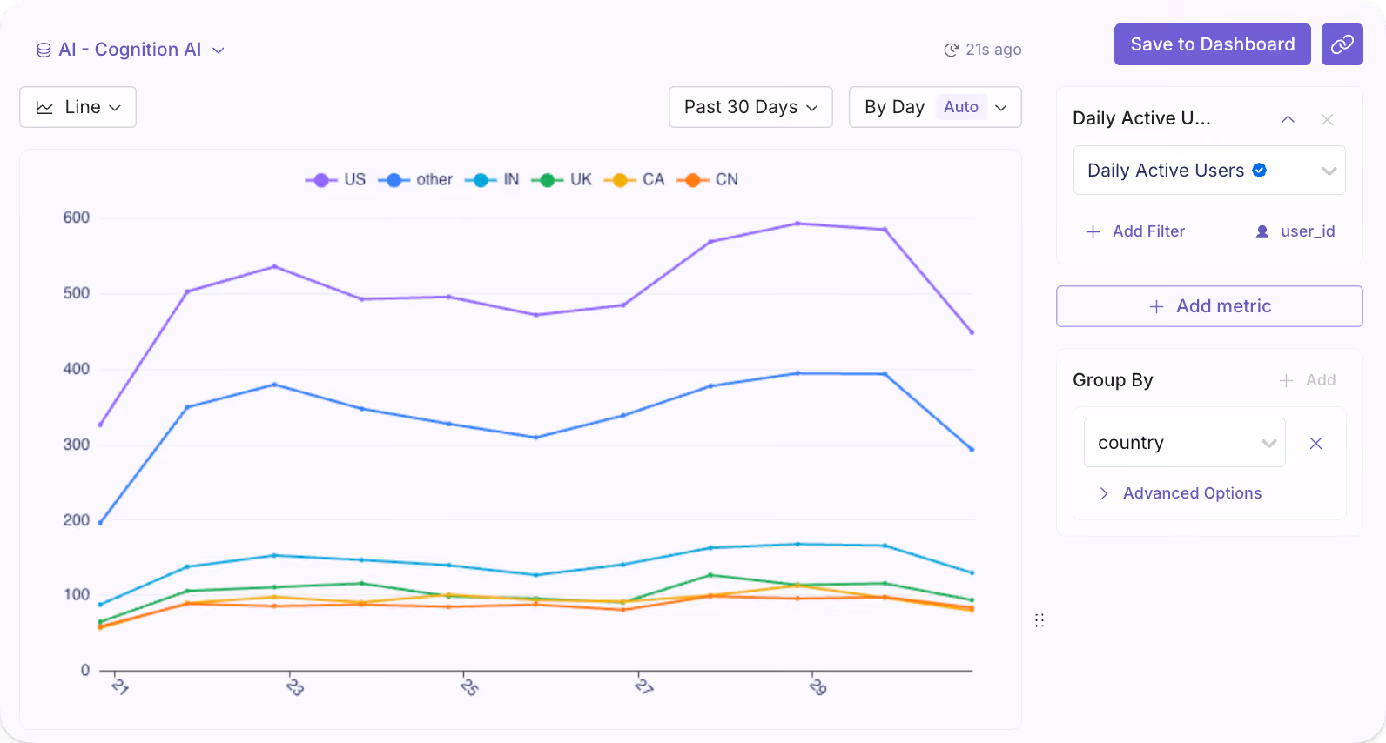1386x743 pixels.
Task: Open the Line chart type dropdown
Action: click(x=77, y=107)
